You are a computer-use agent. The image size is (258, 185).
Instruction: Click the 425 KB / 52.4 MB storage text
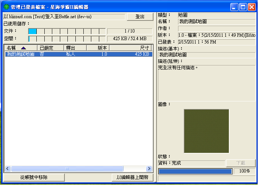(130, 39)
